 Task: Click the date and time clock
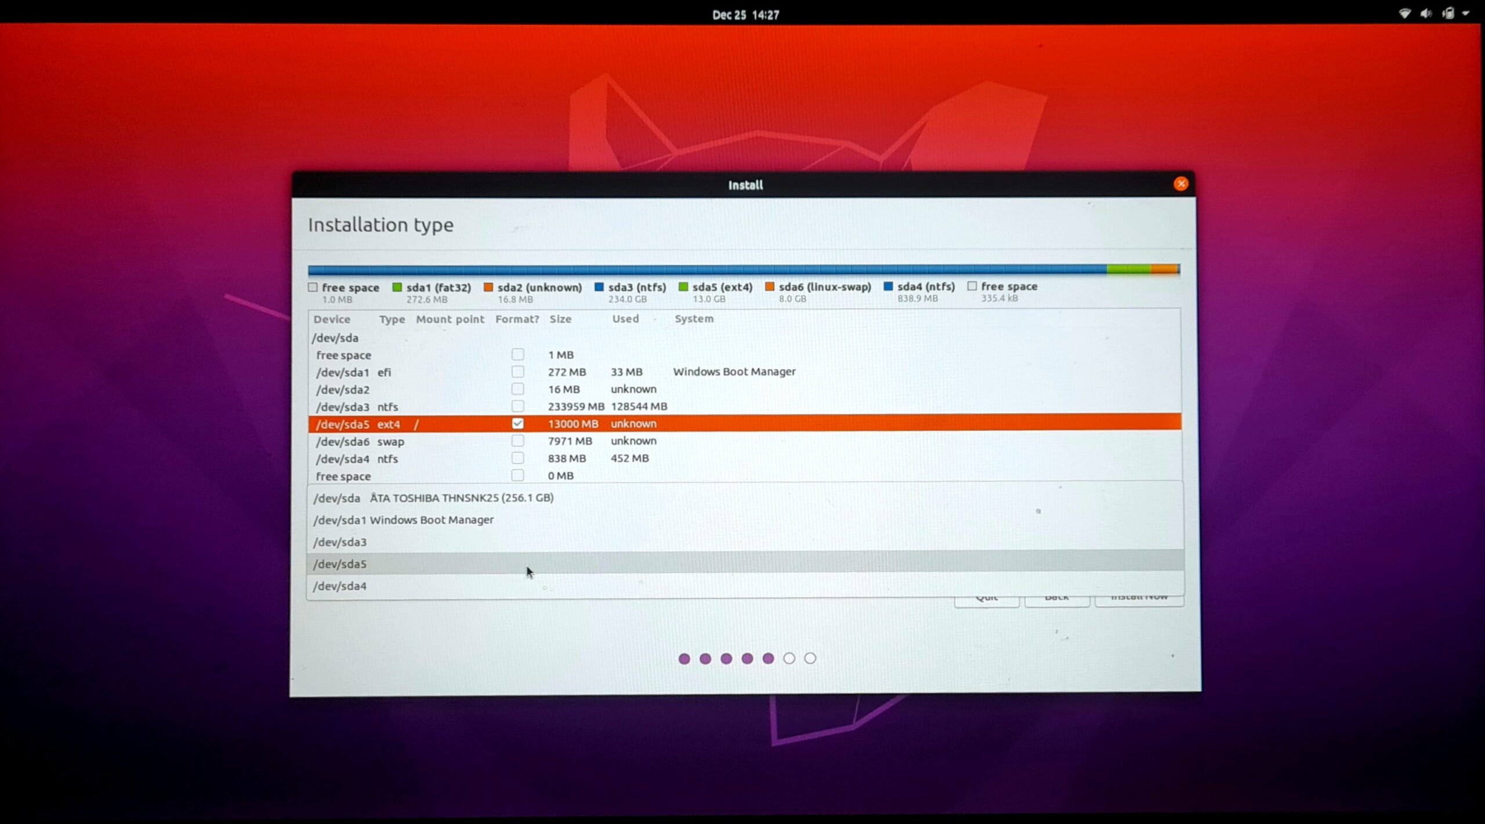(745, 15)
